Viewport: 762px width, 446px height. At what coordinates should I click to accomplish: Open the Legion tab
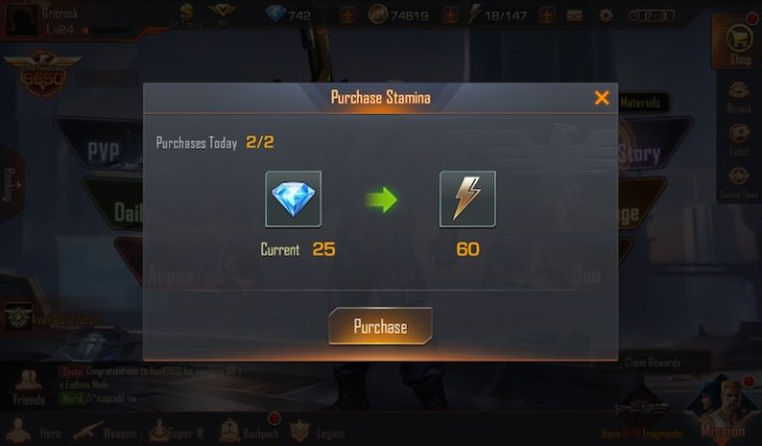[x=317, y=431]
